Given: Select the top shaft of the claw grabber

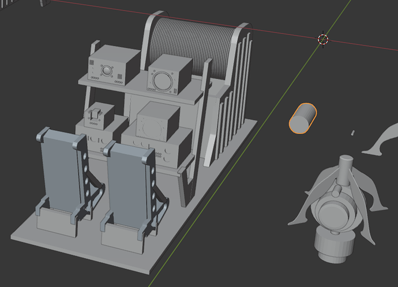Looking at the screenshot, I should coord(346,169).
